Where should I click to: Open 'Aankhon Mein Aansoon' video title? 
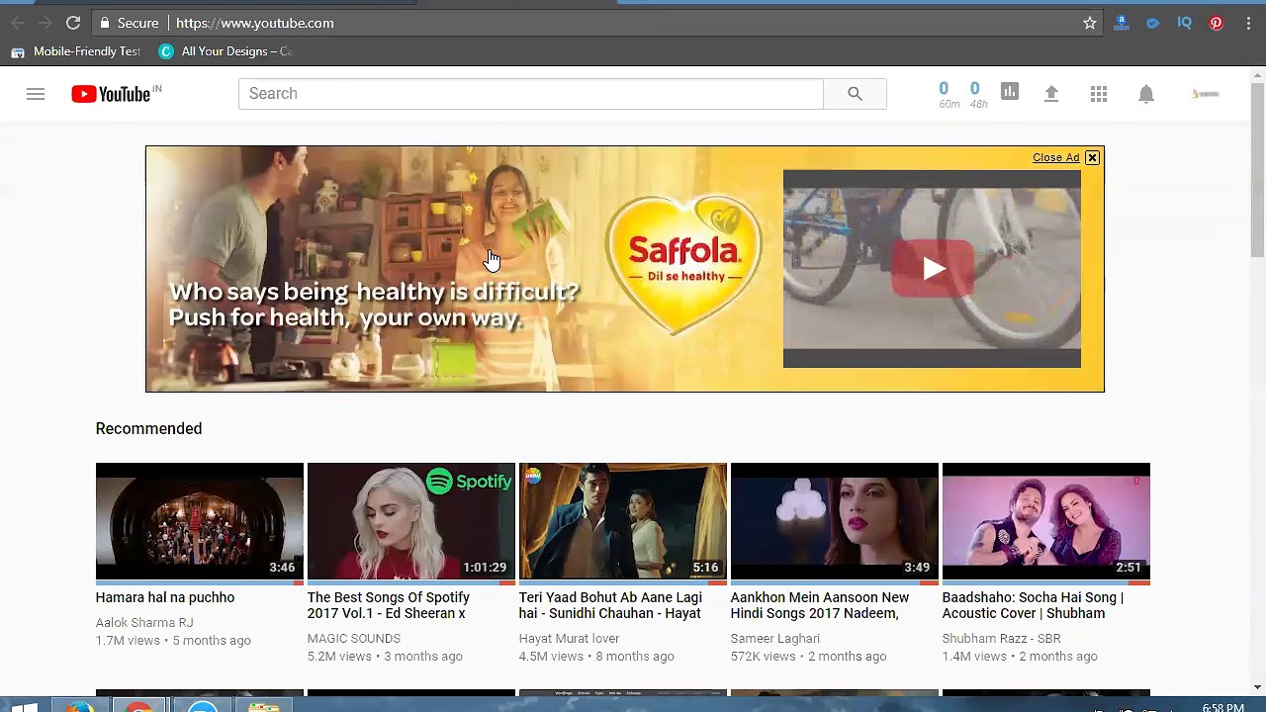pos(820,605)
